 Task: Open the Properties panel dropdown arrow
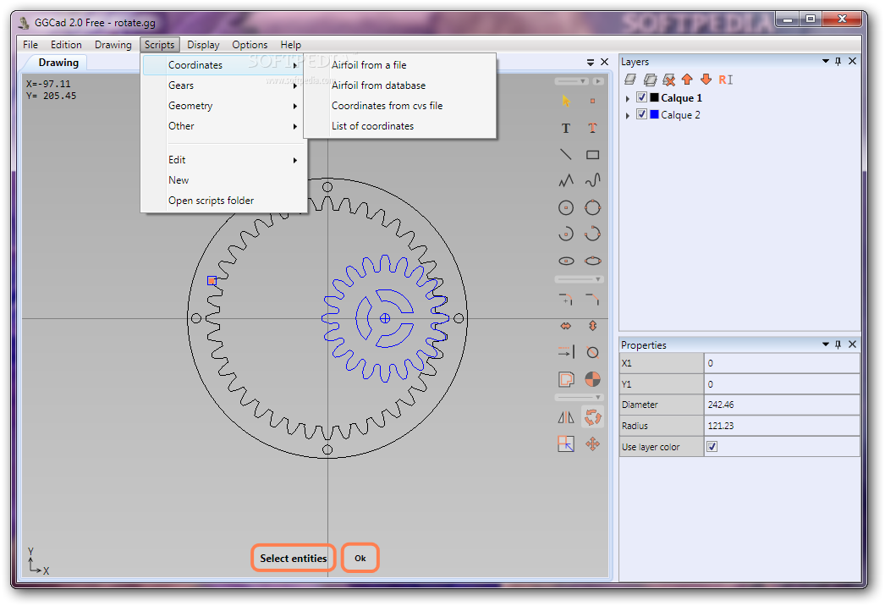point(826,344)
